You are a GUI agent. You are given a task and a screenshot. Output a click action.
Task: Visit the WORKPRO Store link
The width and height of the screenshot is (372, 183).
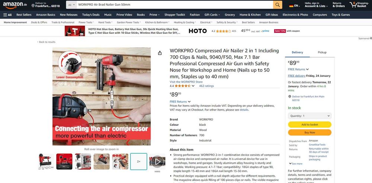click(186, 82)
